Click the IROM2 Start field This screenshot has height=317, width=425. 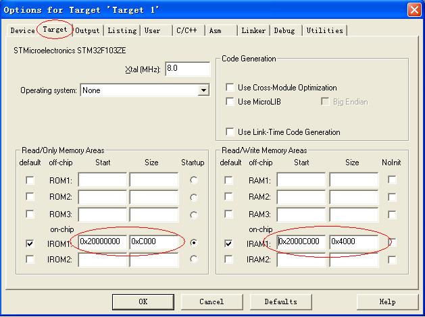103,260
